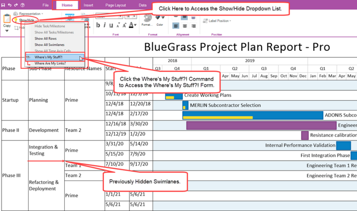Toggle italic formatting

[x=104, y=25]
